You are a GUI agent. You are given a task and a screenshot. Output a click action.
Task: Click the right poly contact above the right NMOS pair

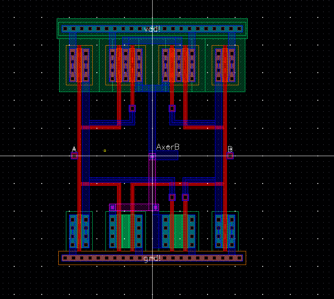(x=185, y=197)
